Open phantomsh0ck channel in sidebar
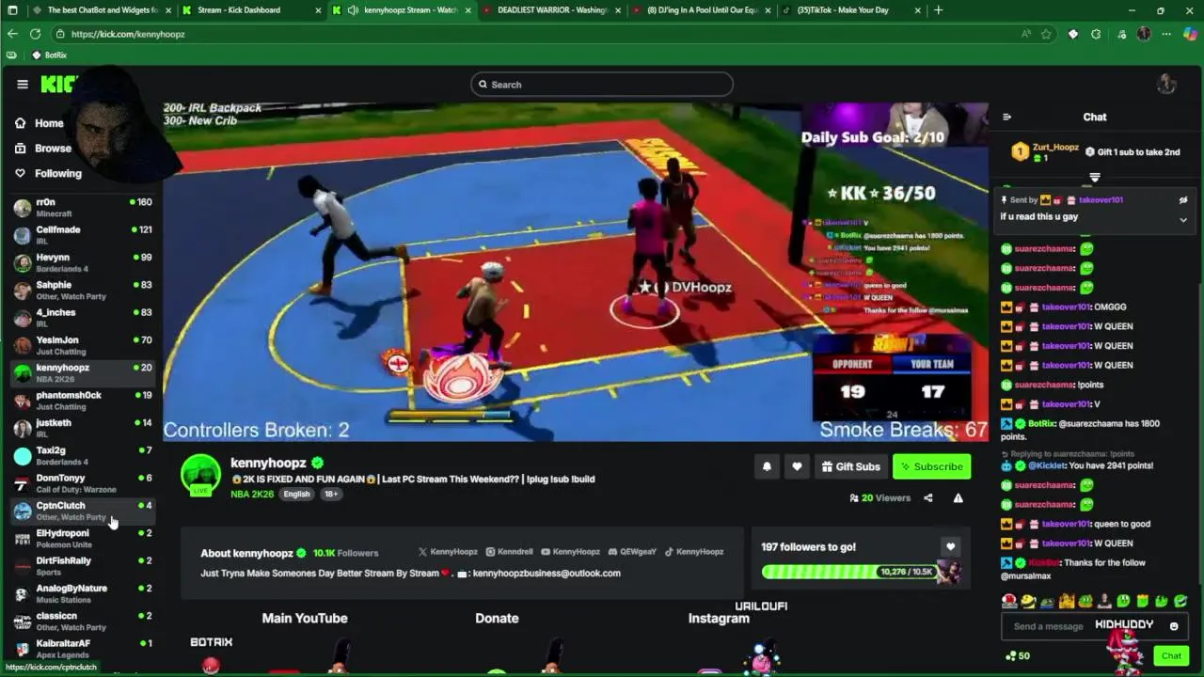 (x=82, y=401)
